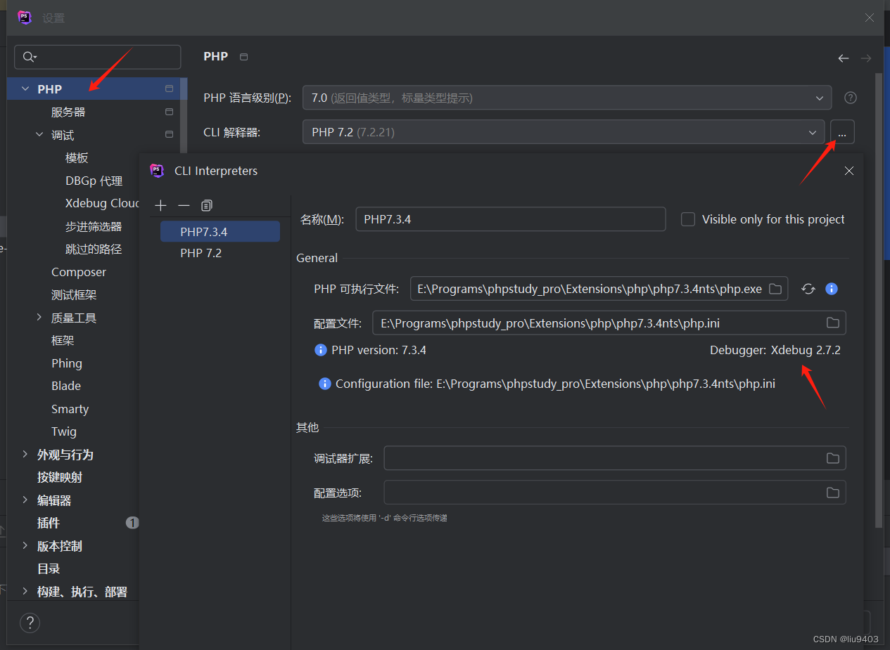This screenshot has width=890, height=650.
Task: Click the 调试器扩展 input field
Action: point(615,458)
